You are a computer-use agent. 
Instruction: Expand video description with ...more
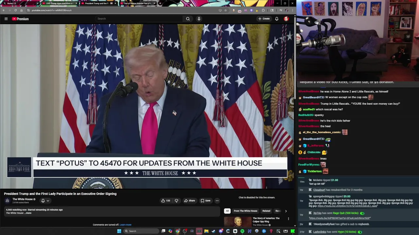click(28, 213)
